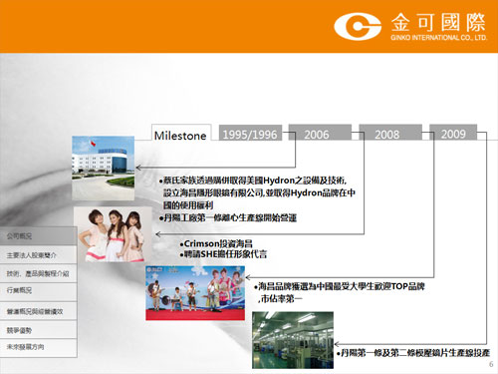Click the 金可國際 company name text
Screen dimensions: 498x374
point(438,22)
